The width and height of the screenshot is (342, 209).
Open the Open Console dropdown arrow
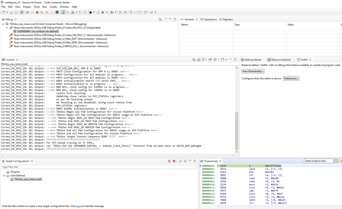pyautogui.click(x=226, y=59)
